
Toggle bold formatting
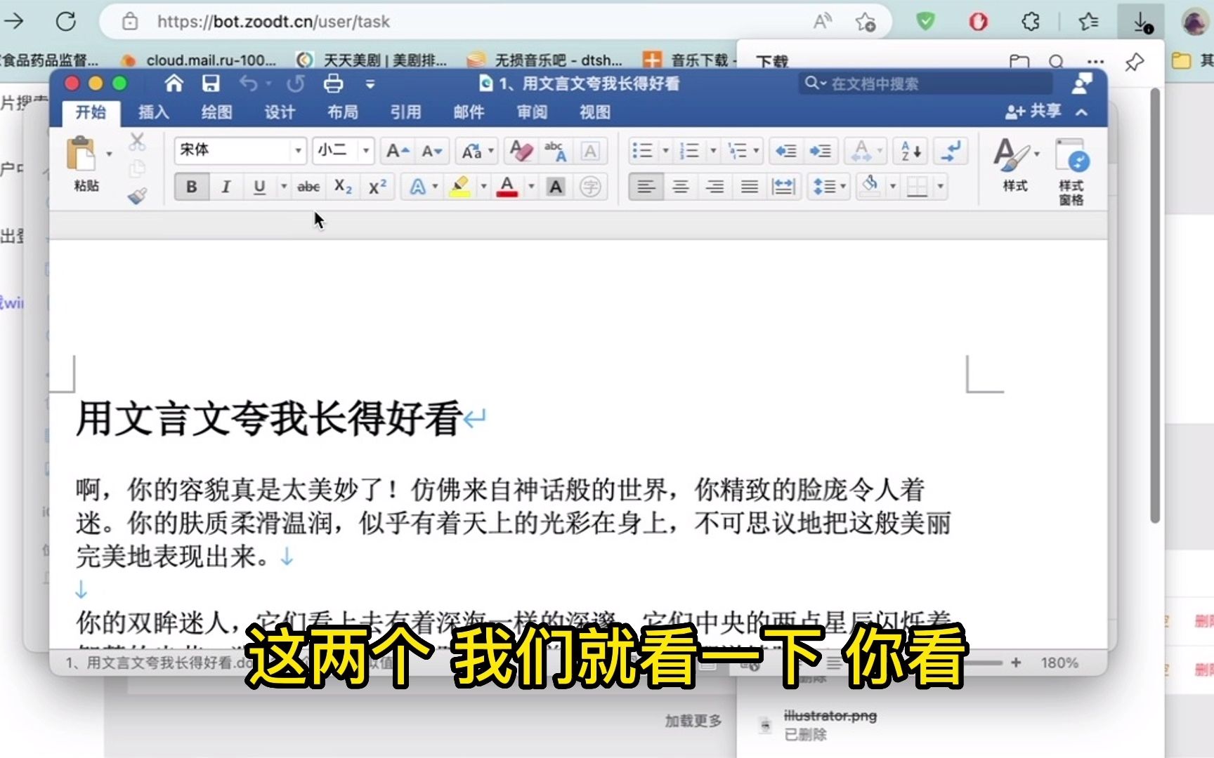click(x=191, y=187)
